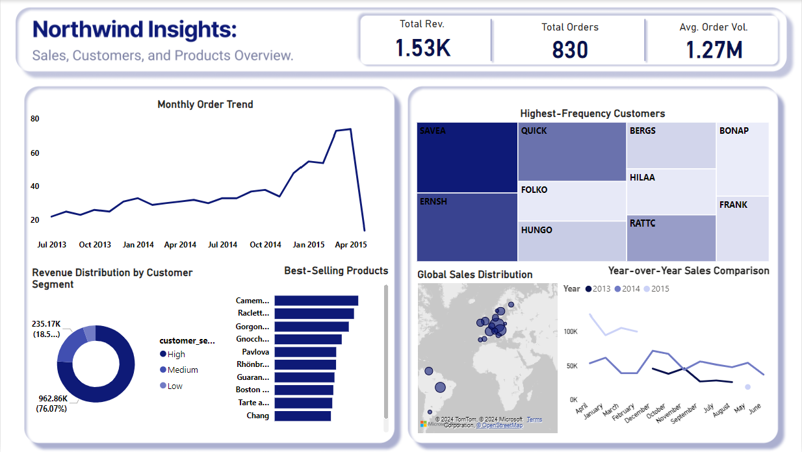
Task: Click the sales bubble in South America
Action: 440,386
